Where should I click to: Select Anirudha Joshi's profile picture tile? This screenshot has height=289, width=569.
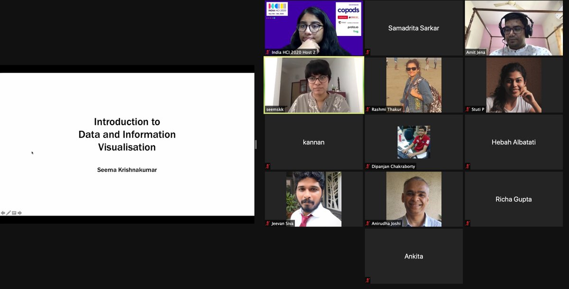(414, 199)
